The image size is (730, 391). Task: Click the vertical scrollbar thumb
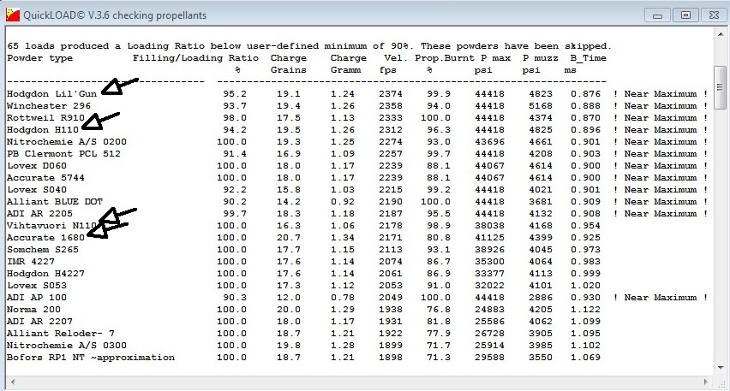(x=721, y=87)
